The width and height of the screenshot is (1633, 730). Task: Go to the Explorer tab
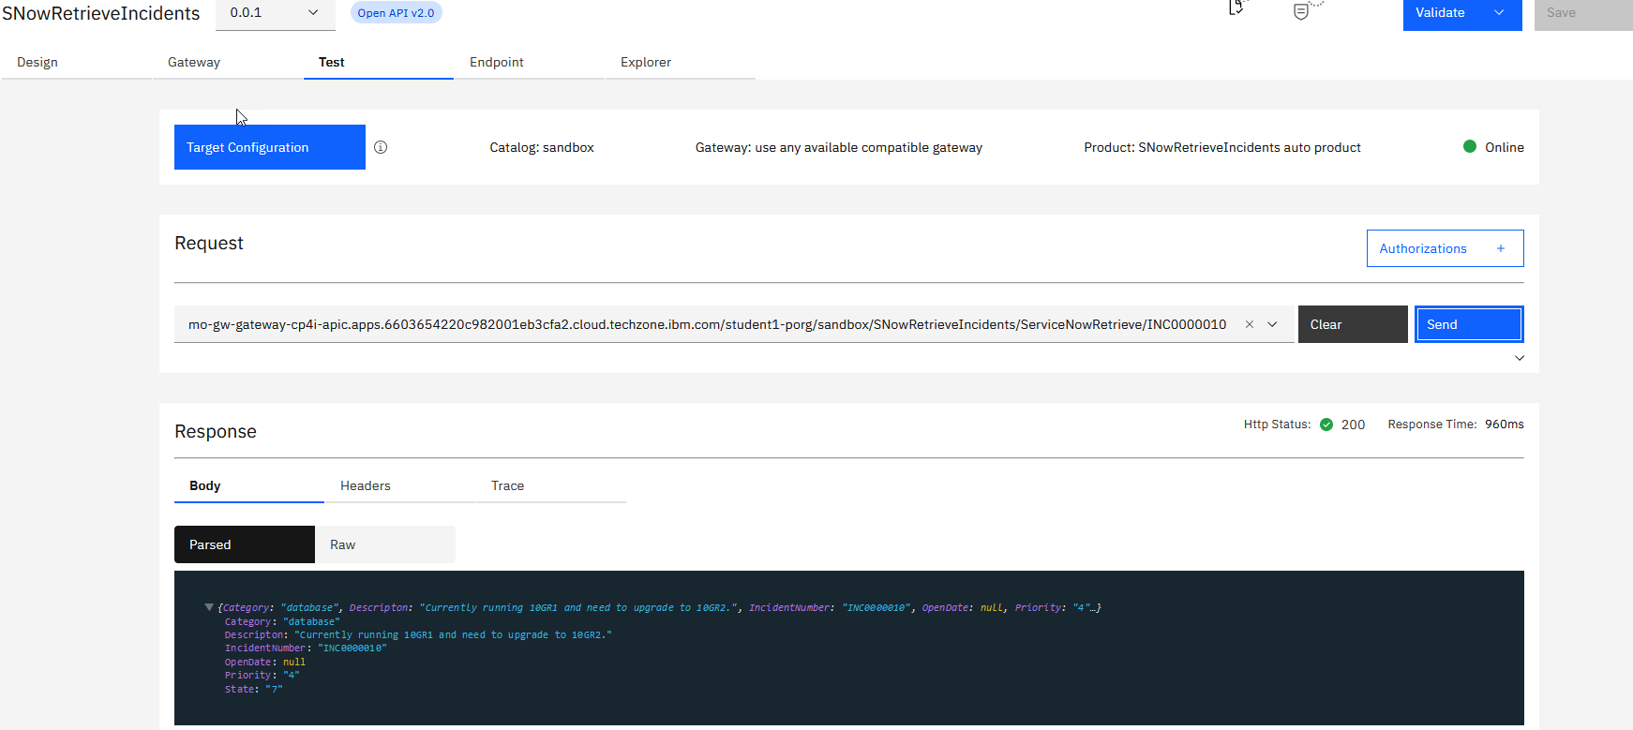click(681, 63)
